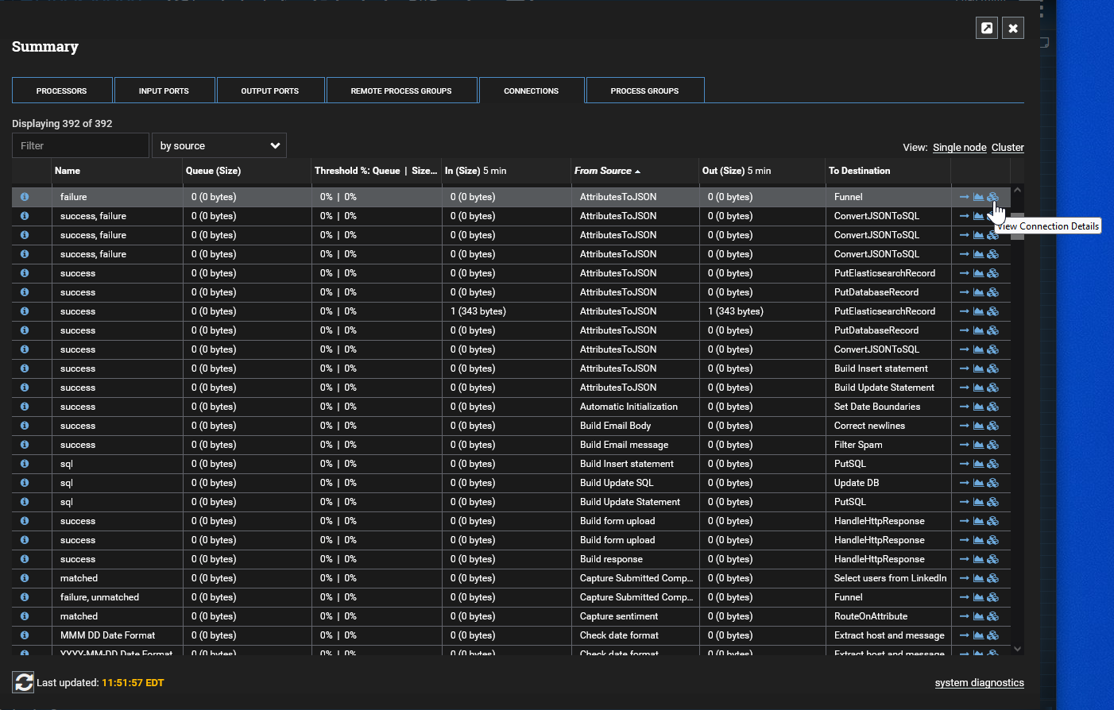View cluster details for Capture sentiment row
1114x710 pixels.
click(992, 616)
